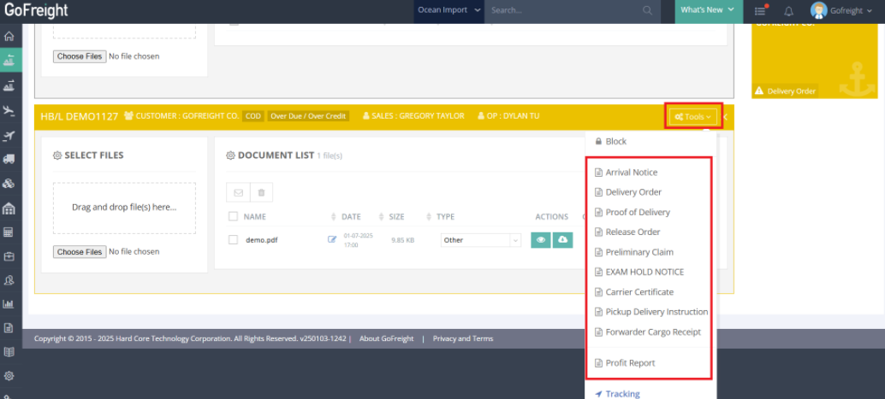Open the notifications bell icon

click(x=788, y=11)
